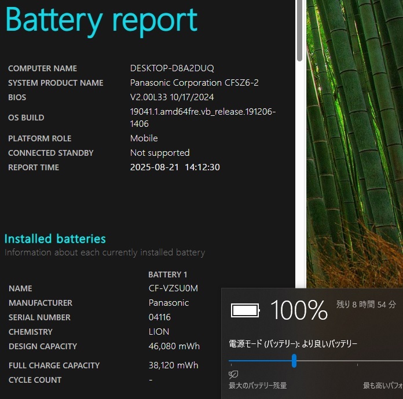403x399 pixels.
Task: Click full charge capacity 38,120 mWh
Action: click(x=174, y=365)
